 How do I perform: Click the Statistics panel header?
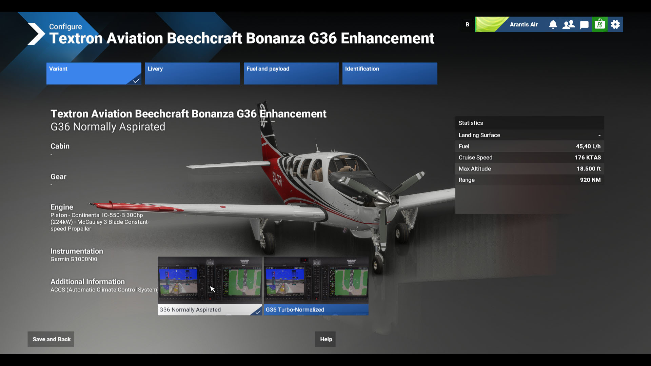530,123
